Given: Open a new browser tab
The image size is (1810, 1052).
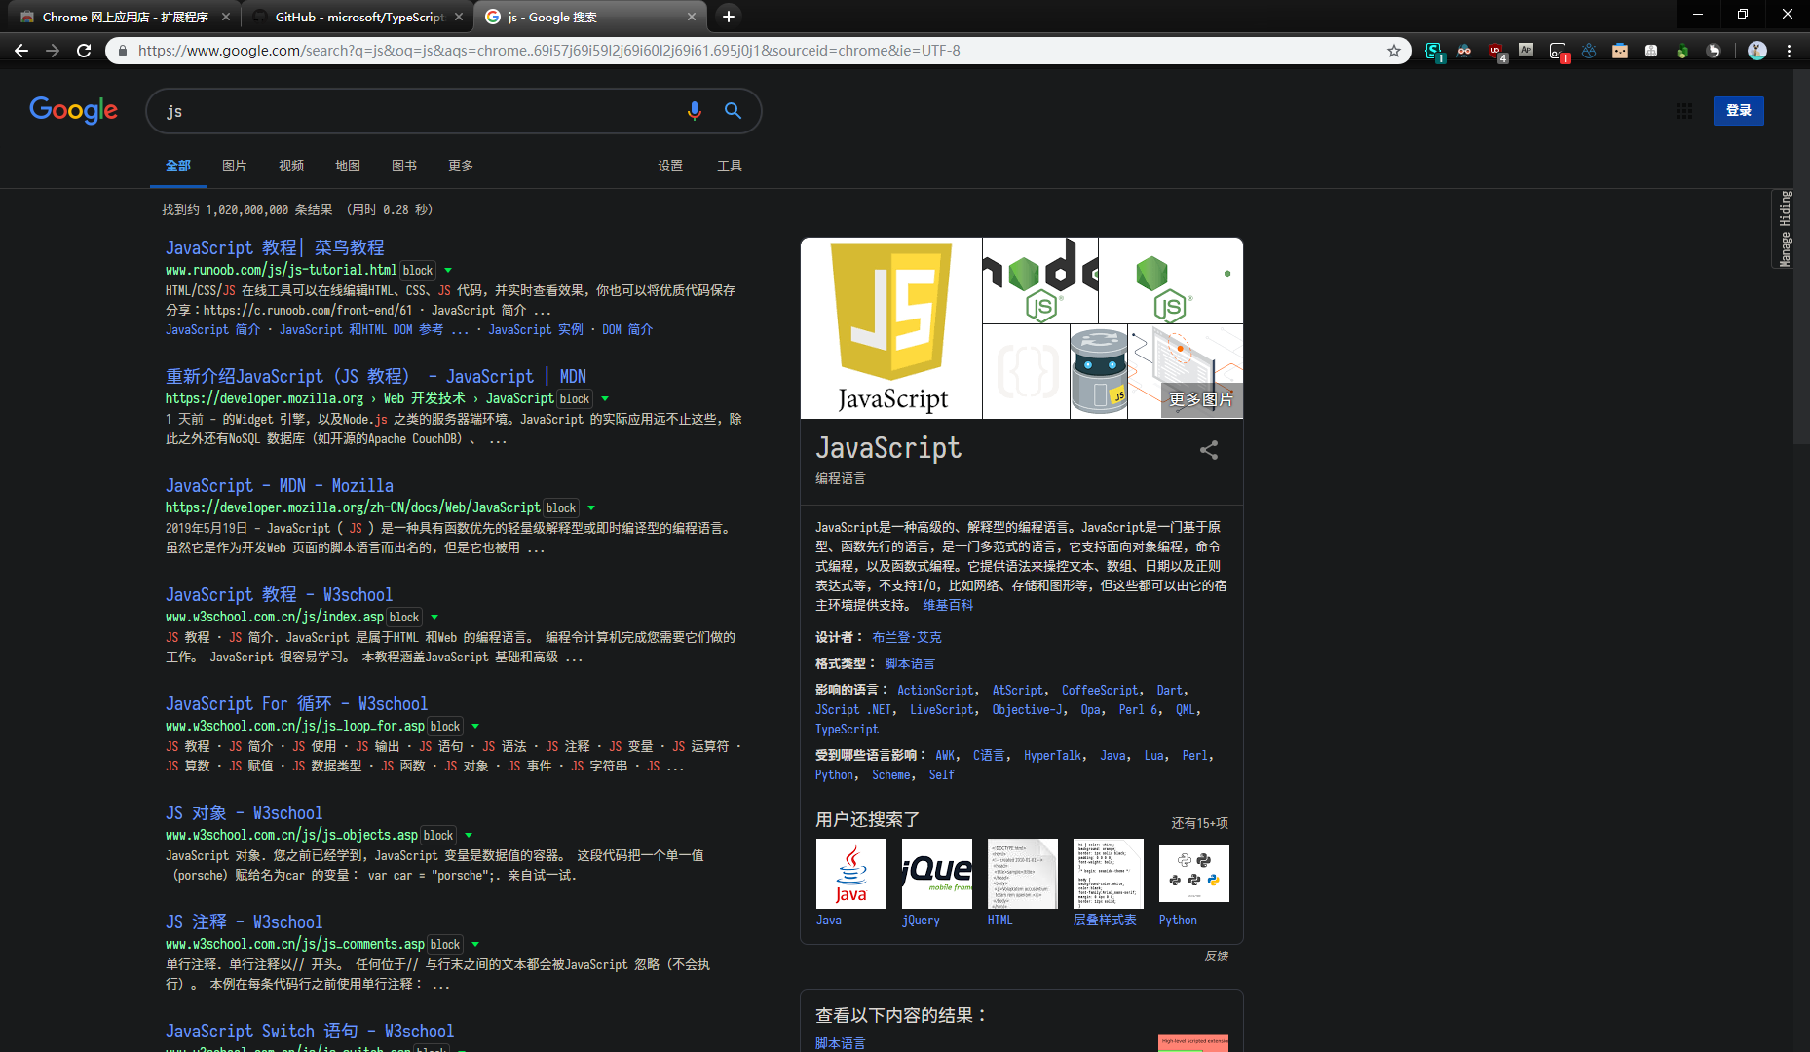Looking at the screenshot, I should coord(728,17).
